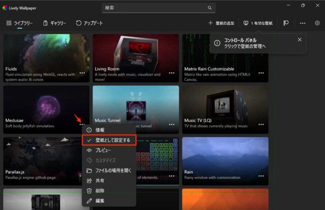This screenshot has width=325, height=210.
Task: Choose 壁紙として設定する in the context menu
Action: (x=109, y=140)
